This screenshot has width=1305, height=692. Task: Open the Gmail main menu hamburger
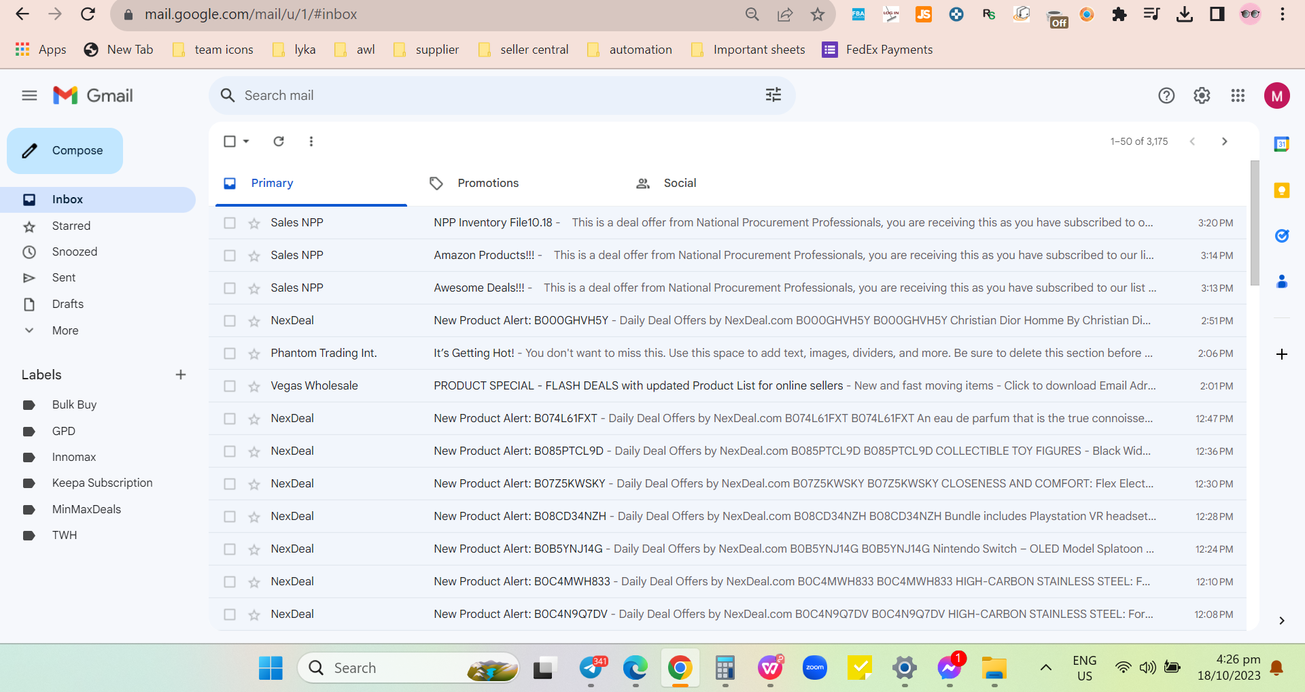pos(29,96)
